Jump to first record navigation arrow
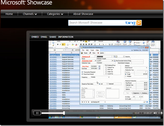The width and height of the screenshot is (164, 126). (82, 102)
